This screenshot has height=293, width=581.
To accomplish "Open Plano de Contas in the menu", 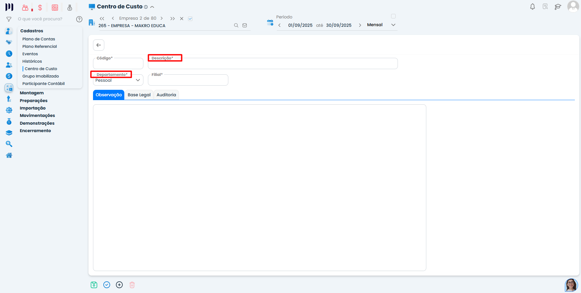I will 39,39.
